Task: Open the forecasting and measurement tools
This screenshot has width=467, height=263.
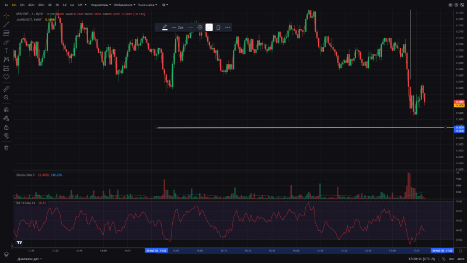Action: [6, 68]
